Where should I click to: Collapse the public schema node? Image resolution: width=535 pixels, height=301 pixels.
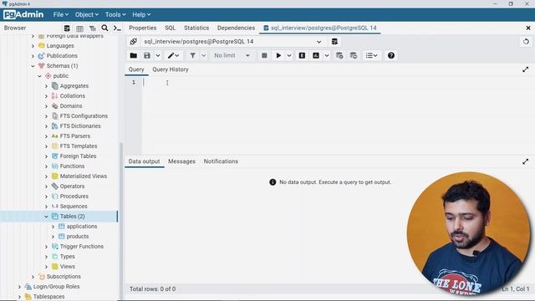click(39, 76)
